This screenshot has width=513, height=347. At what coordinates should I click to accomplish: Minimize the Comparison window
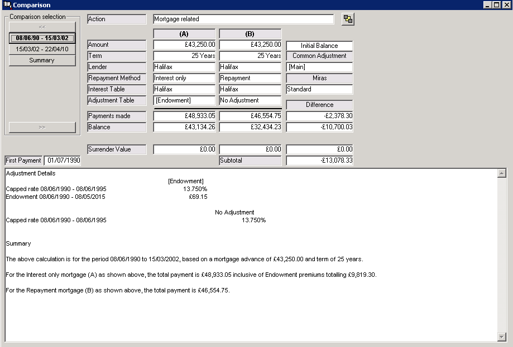(487, 4)
